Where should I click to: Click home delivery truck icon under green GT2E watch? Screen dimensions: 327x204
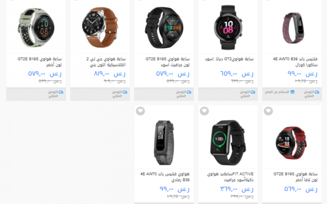[x=61, y=92]
